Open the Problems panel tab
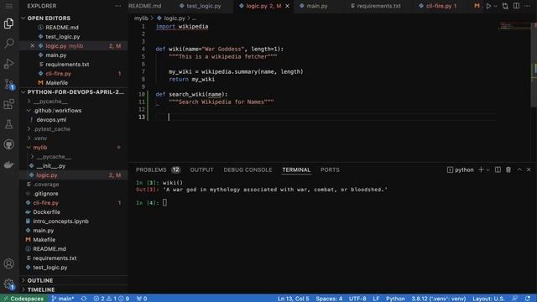537x302 pixels. point(158,169)
